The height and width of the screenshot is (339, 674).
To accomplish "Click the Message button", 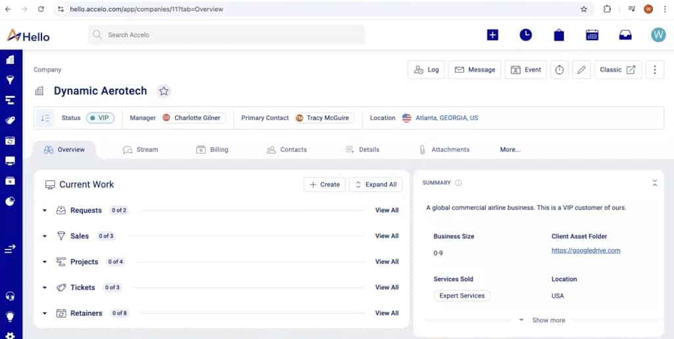I will coord(475,70).
